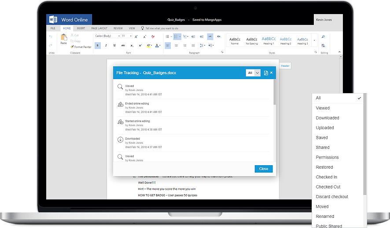The height and width of the screenshot is (228, 390).
Task: Click the Justify alignment icon
Action: coord(193,45)
